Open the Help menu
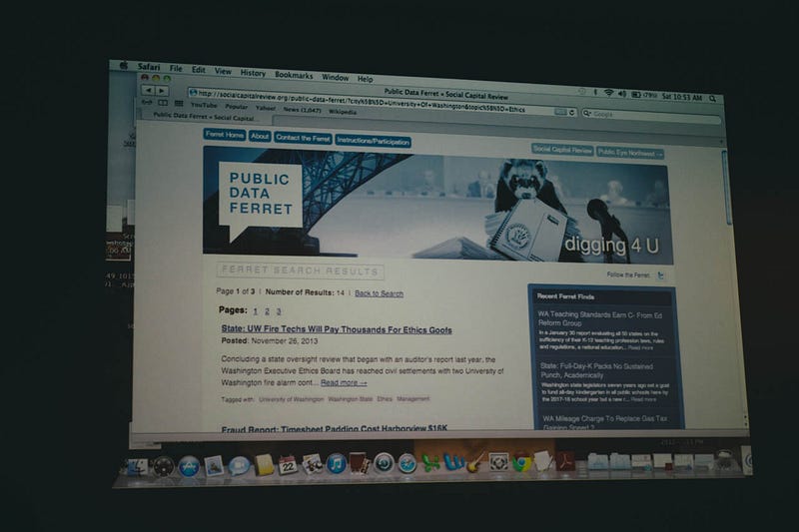 tap(365, 79)
